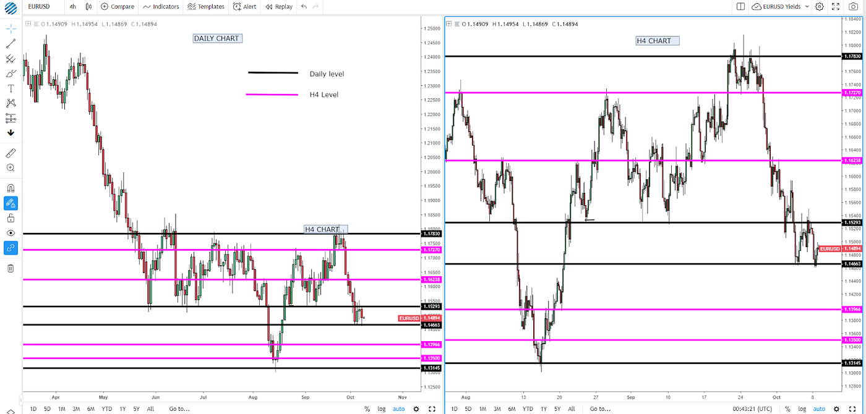Image resolution: width=866 pixels, height=414 pixels.
Task: Open chart settings gear in top toolbar
Action: pos(819,7)
